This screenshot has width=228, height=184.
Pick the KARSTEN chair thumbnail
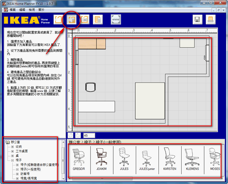point(169,159)
